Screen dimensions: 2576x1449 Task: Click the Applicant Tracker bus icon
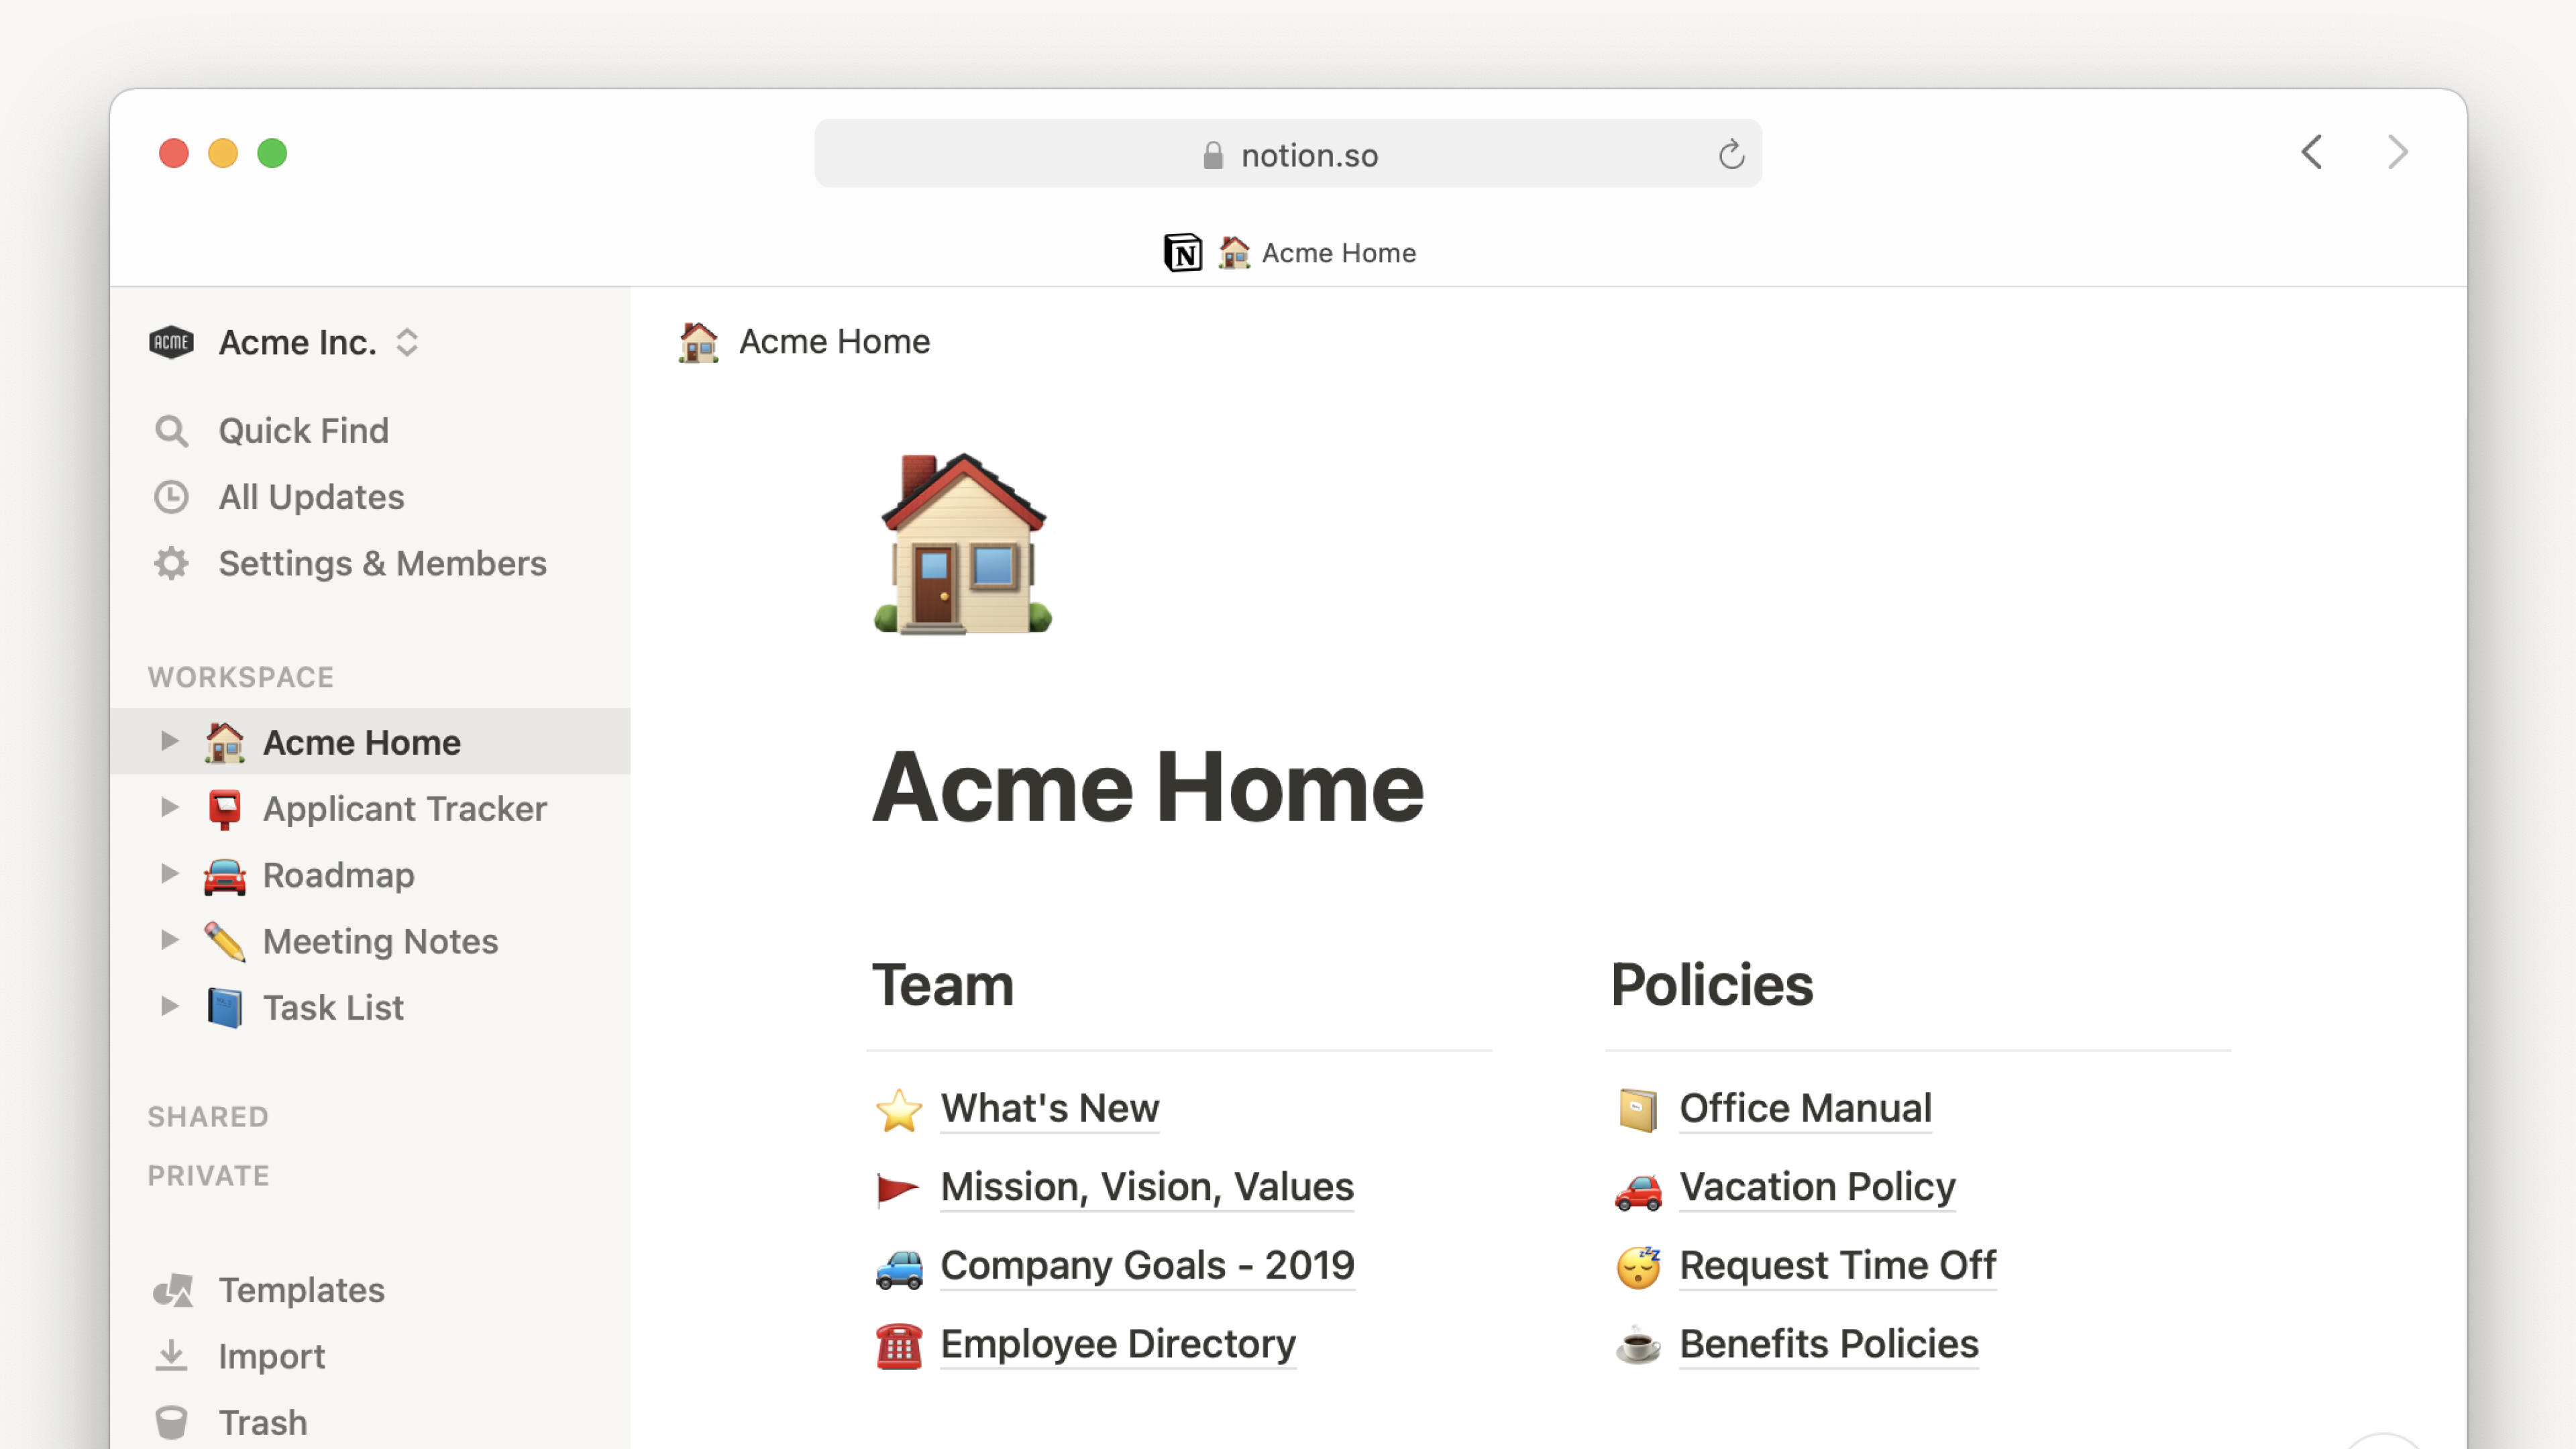[x=225, y=808]
